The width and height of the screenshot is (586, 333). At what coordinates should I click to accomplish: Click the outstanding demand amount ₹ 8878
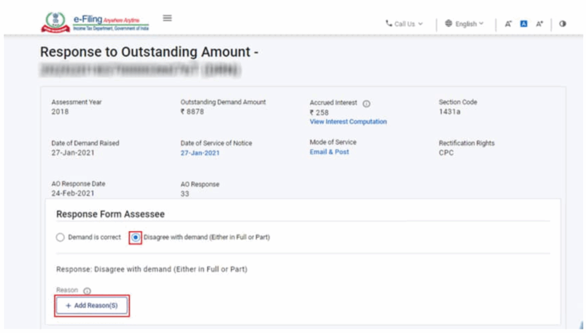pyautogui.click(x=192, y=112)
